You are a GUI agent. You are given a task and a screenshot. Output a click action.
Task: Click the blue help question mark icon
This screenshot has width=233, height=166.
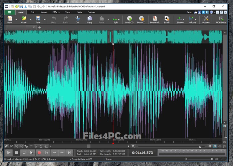pyautogui.click(x=211, y=12)
